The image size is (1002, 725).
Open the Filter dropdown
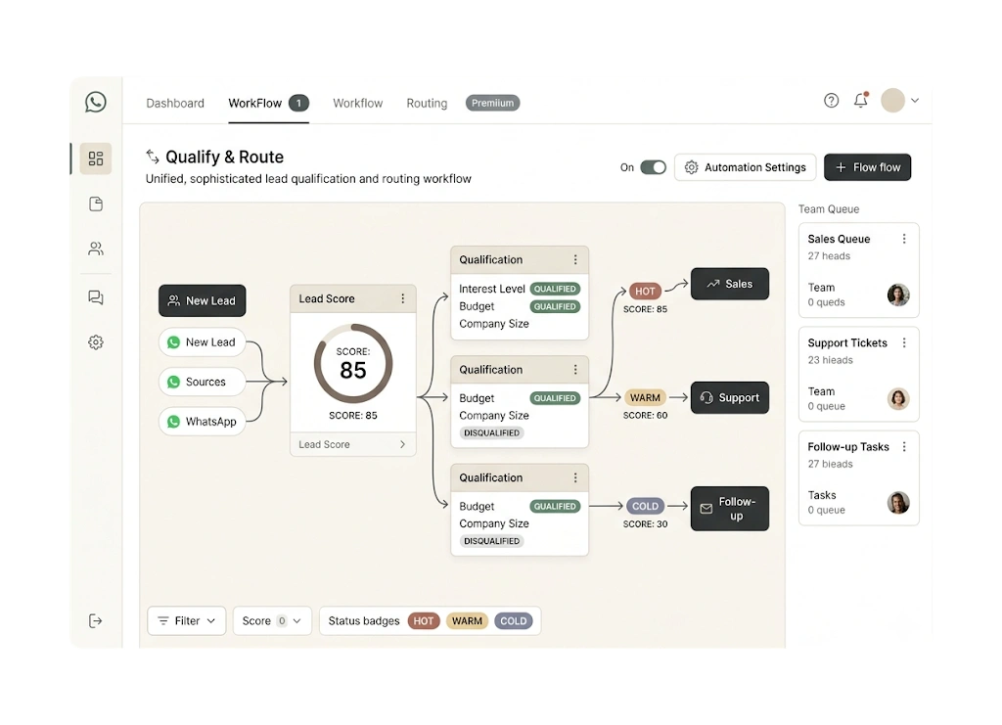(187, 621)
